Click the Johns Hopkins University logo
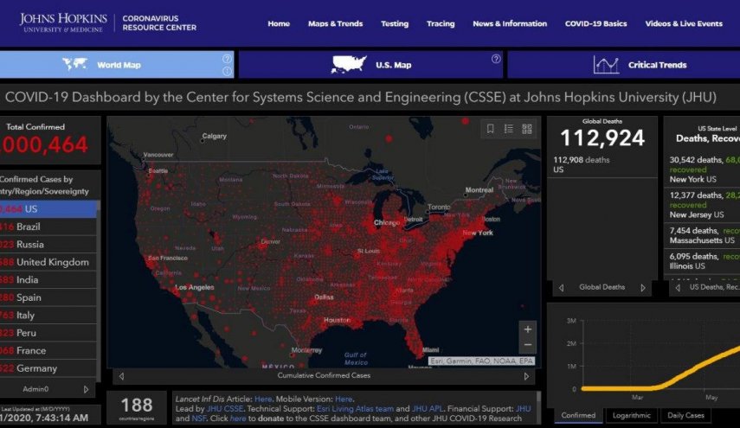The image size is (740, 428). pos(63,22)
